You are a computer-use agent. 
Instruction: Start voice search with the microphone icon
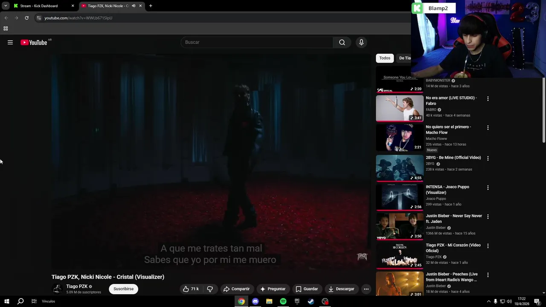[361, 42]
